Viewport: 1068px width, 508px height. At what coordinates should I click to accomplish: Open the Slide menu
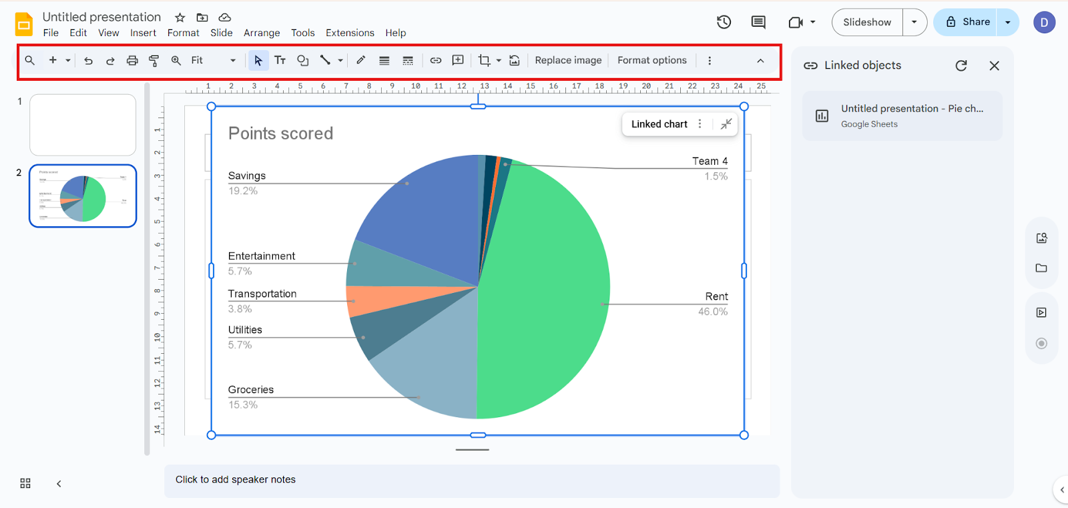[x=222, y=33]
